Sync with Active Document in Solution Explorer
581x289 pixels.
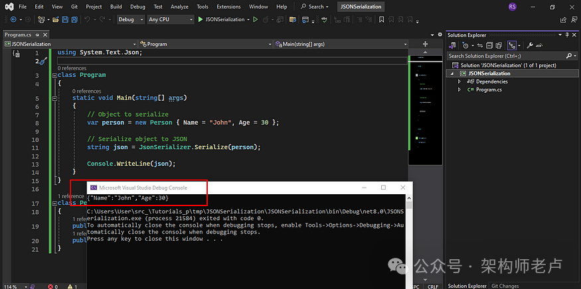tap(480, 46)
